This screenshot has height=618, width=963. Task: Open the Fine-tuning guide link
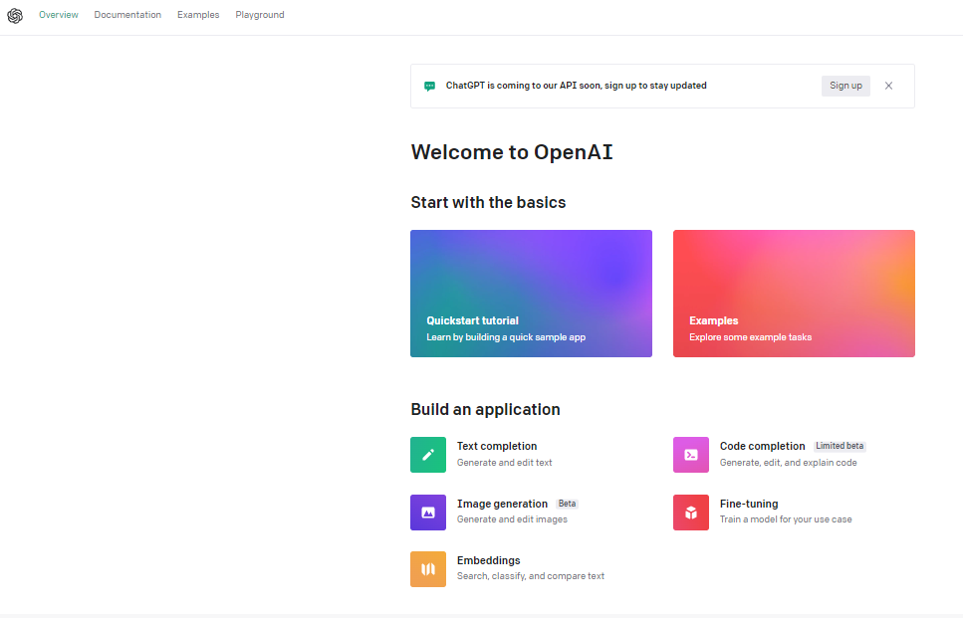pyautogui.click(x=749, y=504)
